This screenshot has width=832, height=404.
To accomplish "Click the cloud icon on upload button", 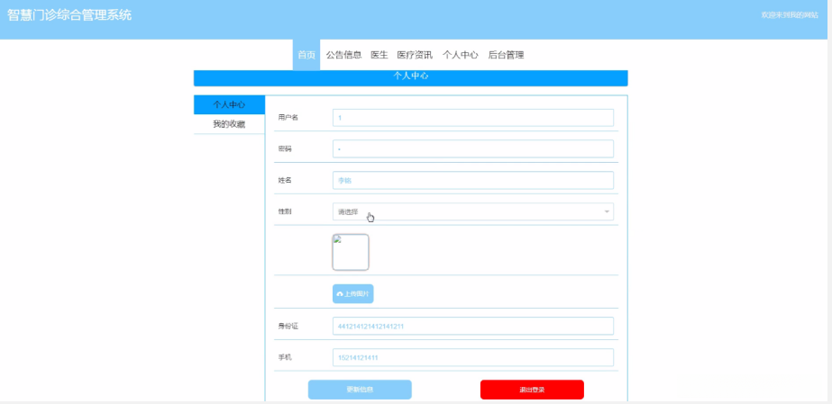I will click(x=340, y=294).
